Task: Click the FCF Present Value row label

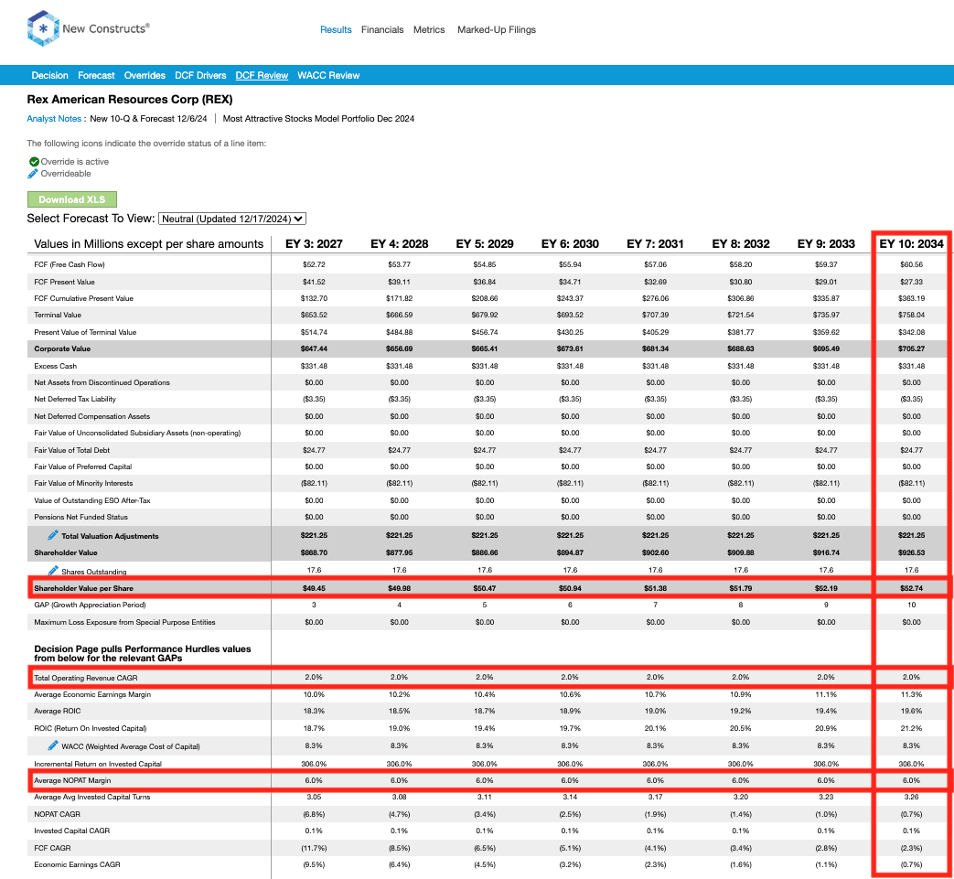Action: click(65, 283)
